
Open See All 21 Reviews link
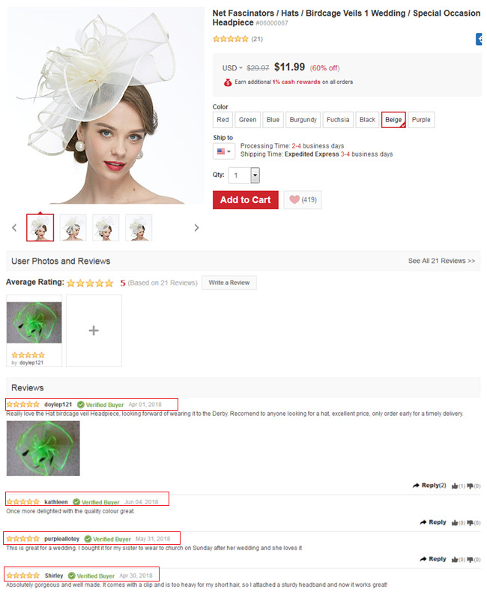tap(441, 261)
